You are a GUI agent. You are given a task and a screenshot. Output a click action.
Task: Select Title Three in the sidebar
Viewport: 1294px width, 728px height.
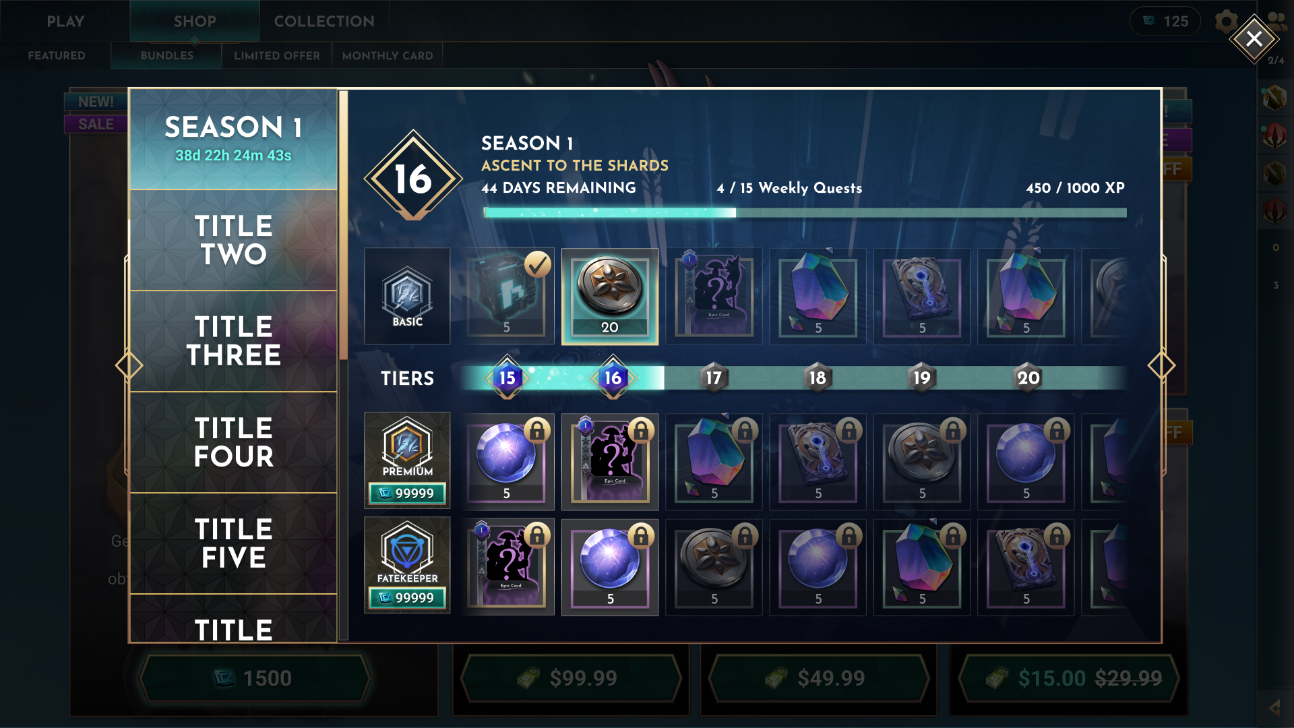pos(233,341)
